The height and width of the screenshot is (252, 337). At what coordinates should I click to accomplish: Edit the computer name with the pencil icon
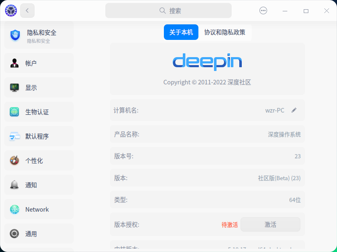point(294,110)
